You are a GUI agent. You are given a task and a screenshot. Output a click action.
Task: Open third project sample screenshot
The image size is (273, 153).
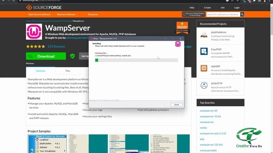click(129, 144)
